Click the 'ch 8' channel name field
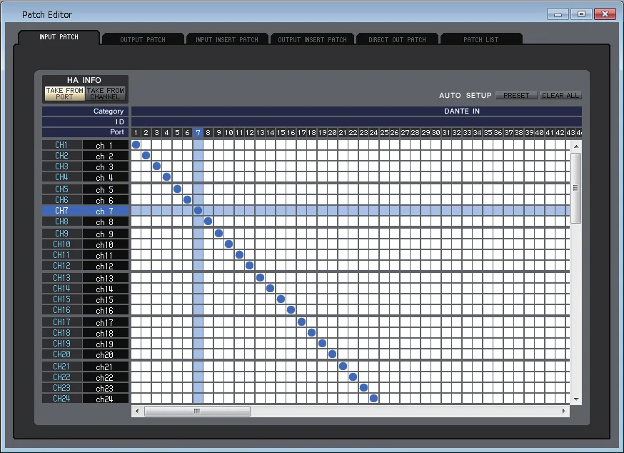Image resolution: width=624 pixels, height=453 pixels. pyautogui.click(x=106, y=222)
